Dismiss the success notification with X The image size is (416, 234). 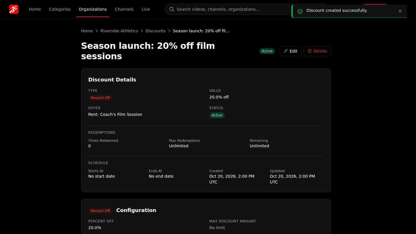[x=400, y=11]
